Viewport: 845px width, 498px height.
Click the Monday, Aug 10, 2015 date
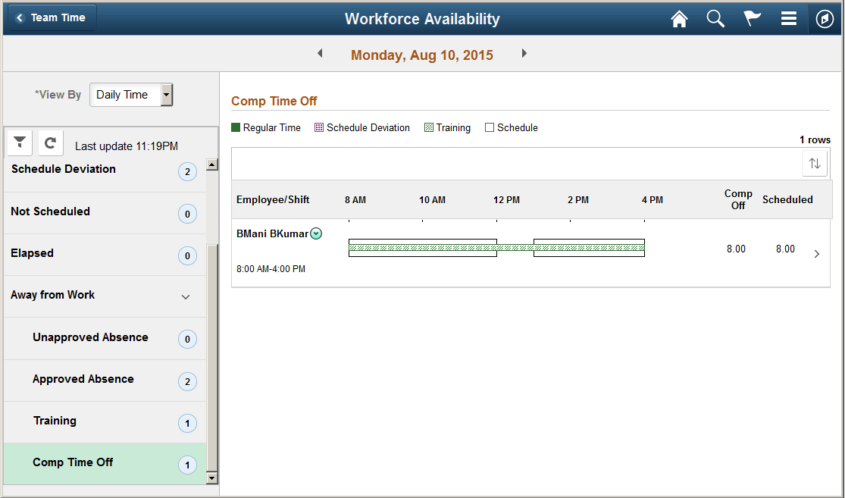coord(422,55)
